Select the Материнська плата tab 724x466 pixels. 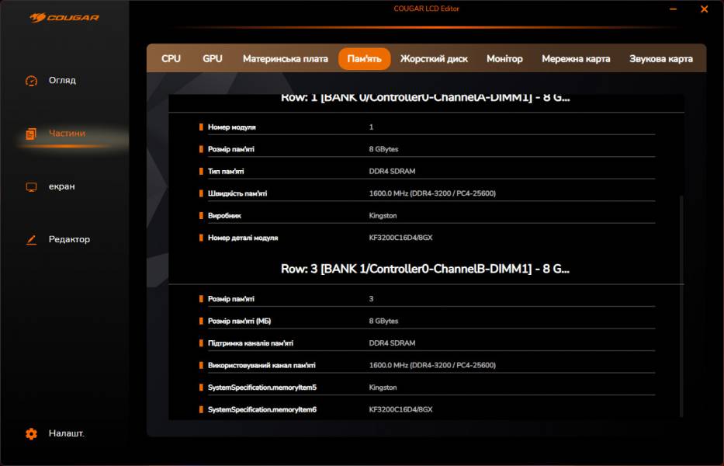(x=285, y=59)
